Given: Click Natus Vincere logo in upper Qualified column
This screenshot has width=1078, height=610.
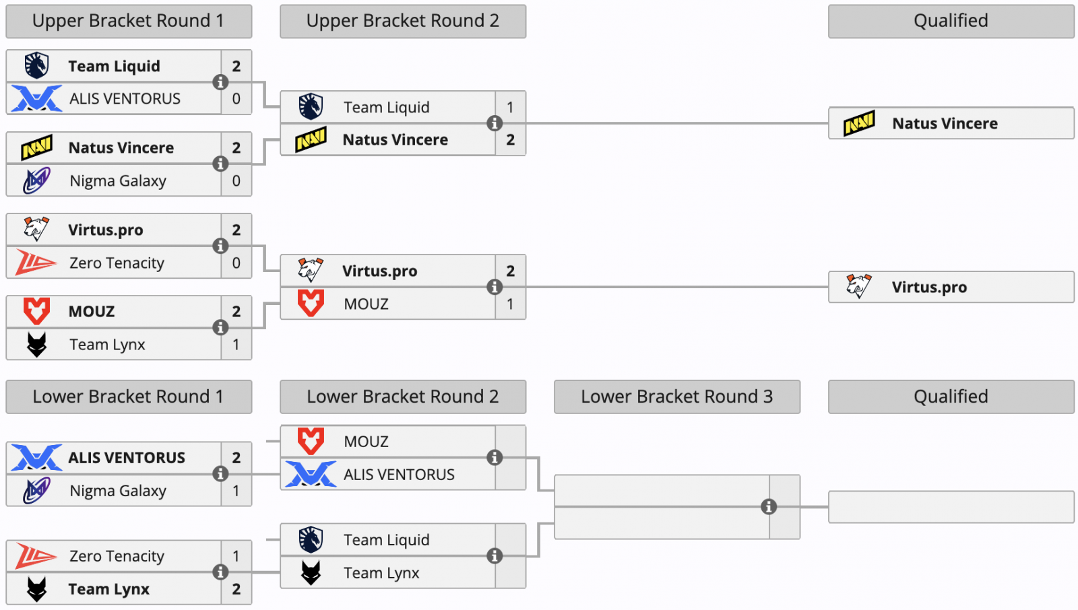Looking at the screenshot, I should (859, 123).
